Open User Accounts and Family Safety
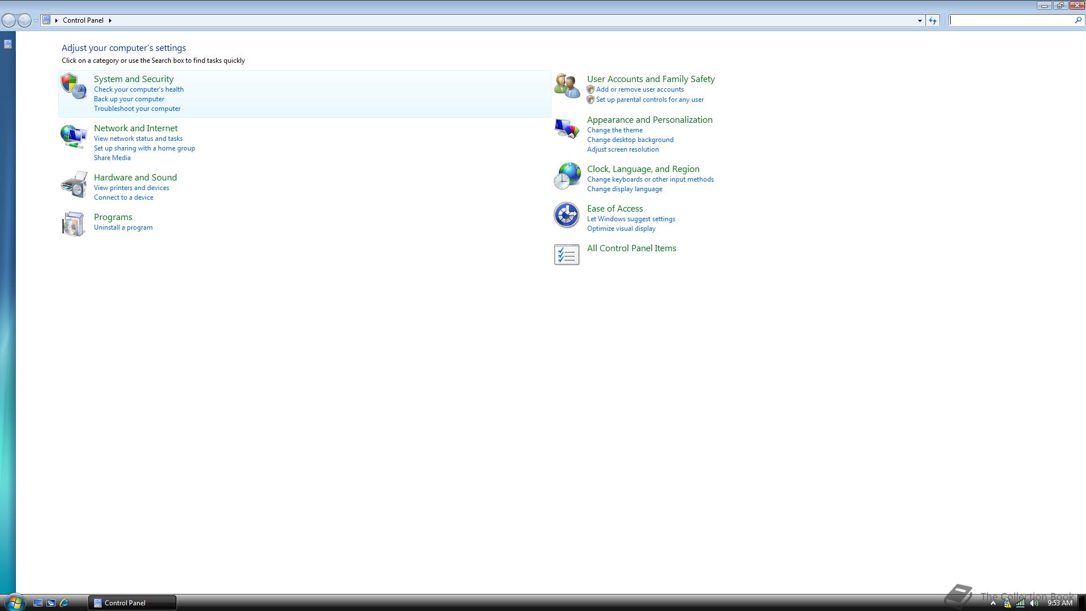 [651, 79]
